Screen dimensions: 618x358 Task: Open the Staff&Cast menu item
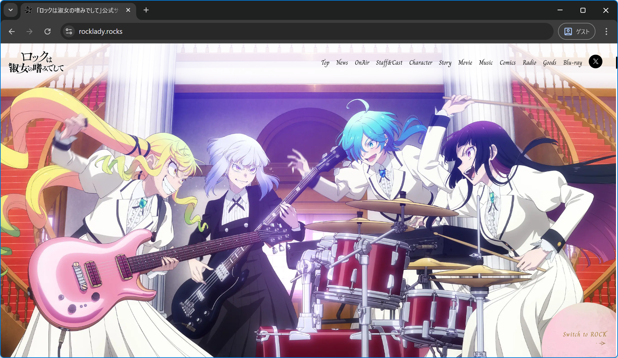click(x=389, y=63)
